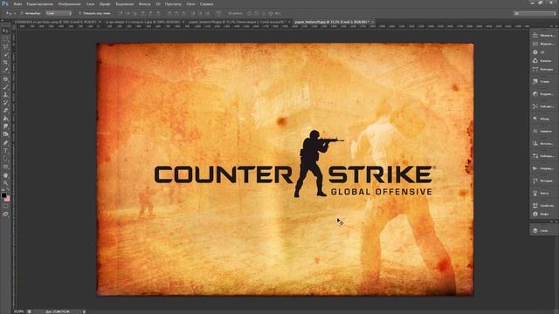
Task: Open the tool preset picker arrow
Action: (15, 13)
